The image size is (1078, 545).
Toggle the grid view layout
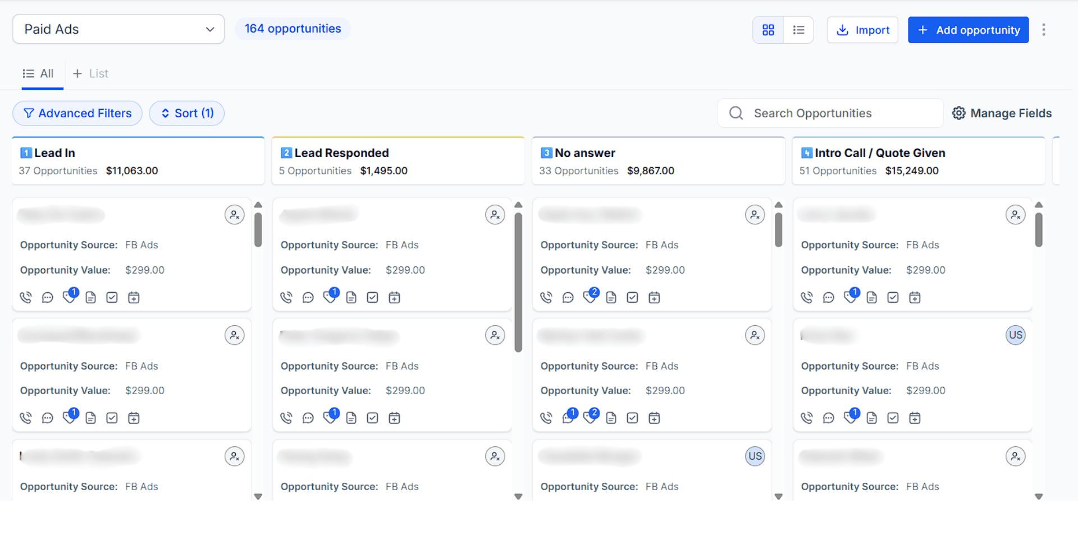click(768, 30)
